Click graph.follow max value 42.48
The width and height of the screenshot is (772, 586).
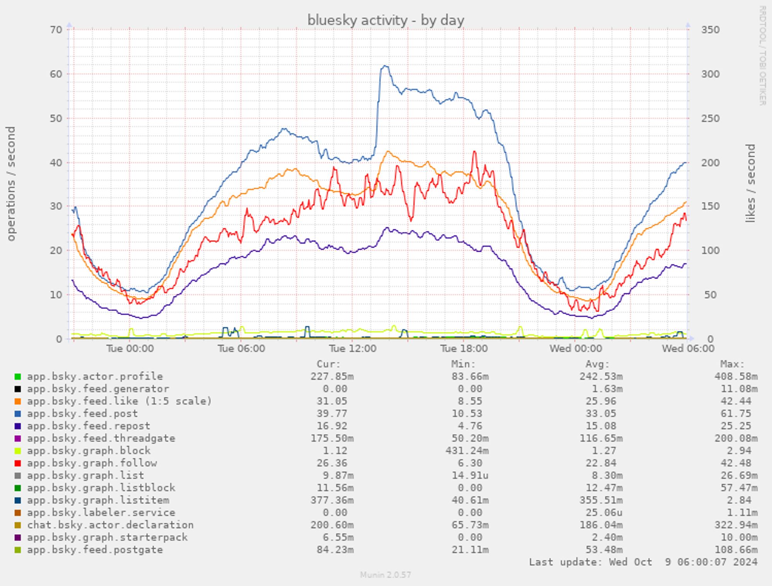point(736,463)
